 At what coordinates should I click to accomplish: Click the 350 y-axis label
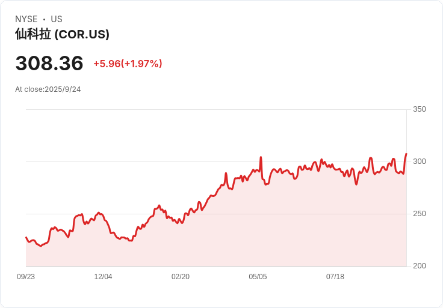click(x=419, y=109)
